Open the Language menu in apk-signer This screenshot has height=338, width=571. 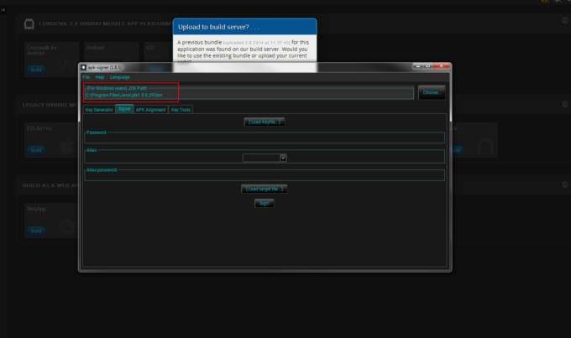(119, 77)
